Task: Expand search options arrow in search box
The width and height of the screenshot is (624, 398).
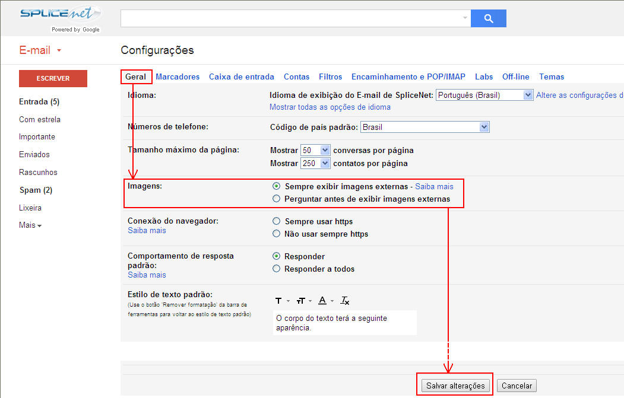Action: point(465,18)
